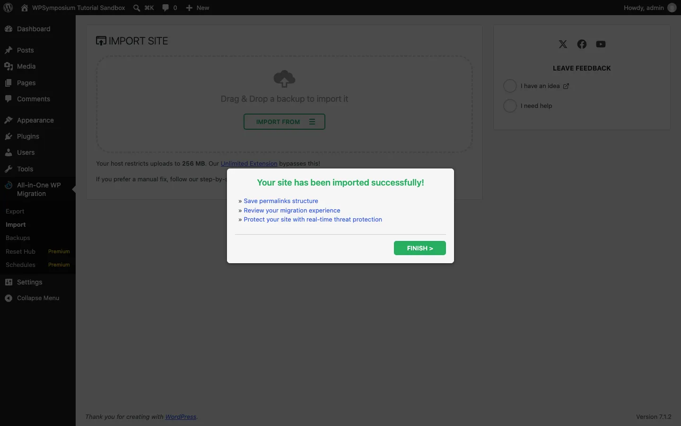Click the Media icon in sidebar
Viewport: 681px width, 426px height.
click(x=9, y=66)
